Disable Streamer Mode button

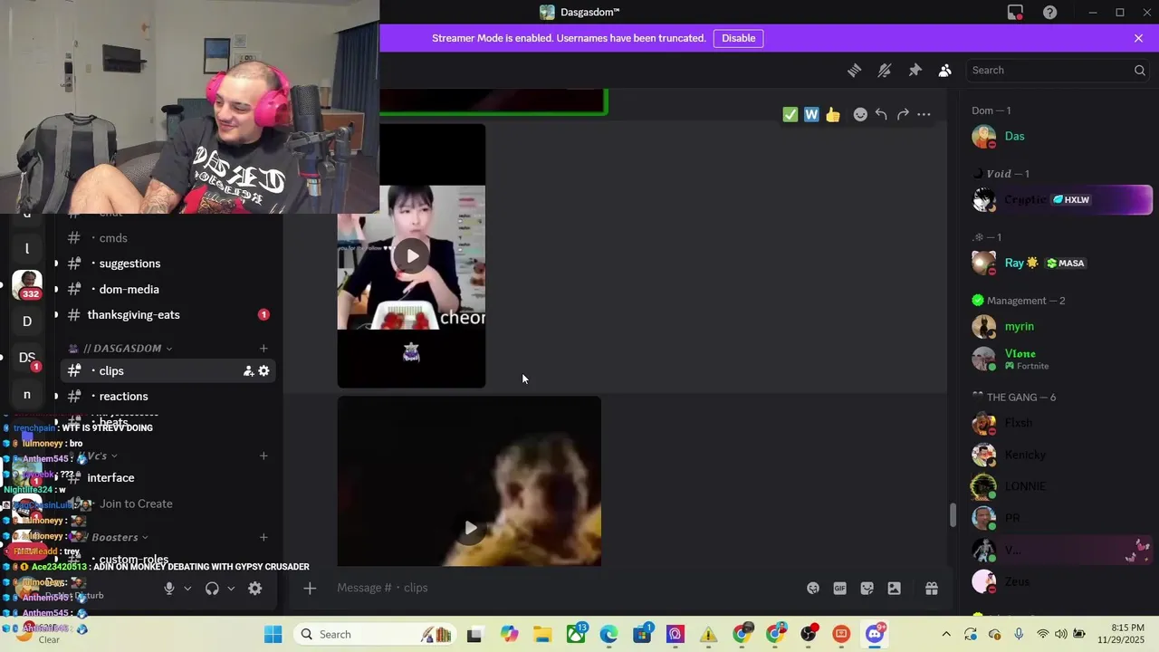point(739,38)
